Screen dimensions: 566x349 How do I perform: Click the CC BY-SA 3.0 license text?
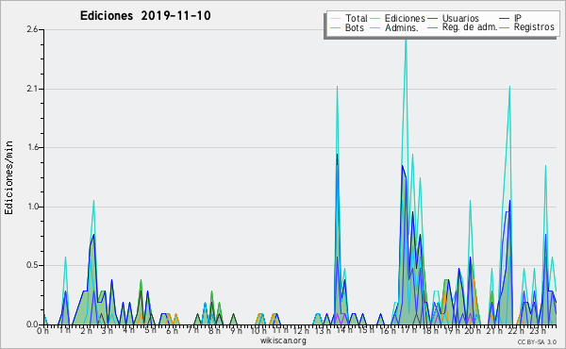click(537, 341)
